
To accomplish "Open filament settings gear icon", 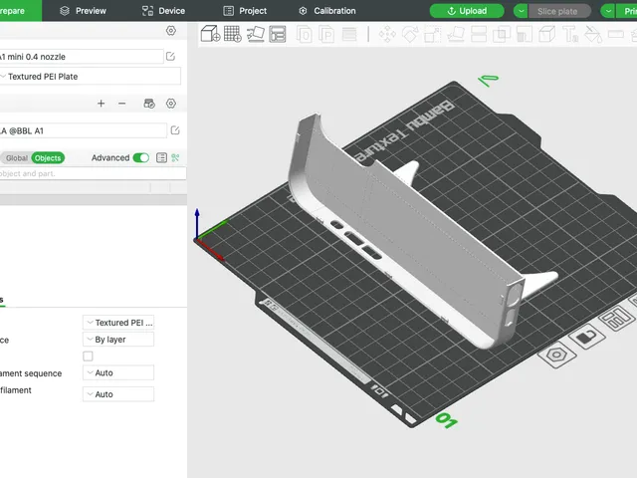I will tap(171, 104).
